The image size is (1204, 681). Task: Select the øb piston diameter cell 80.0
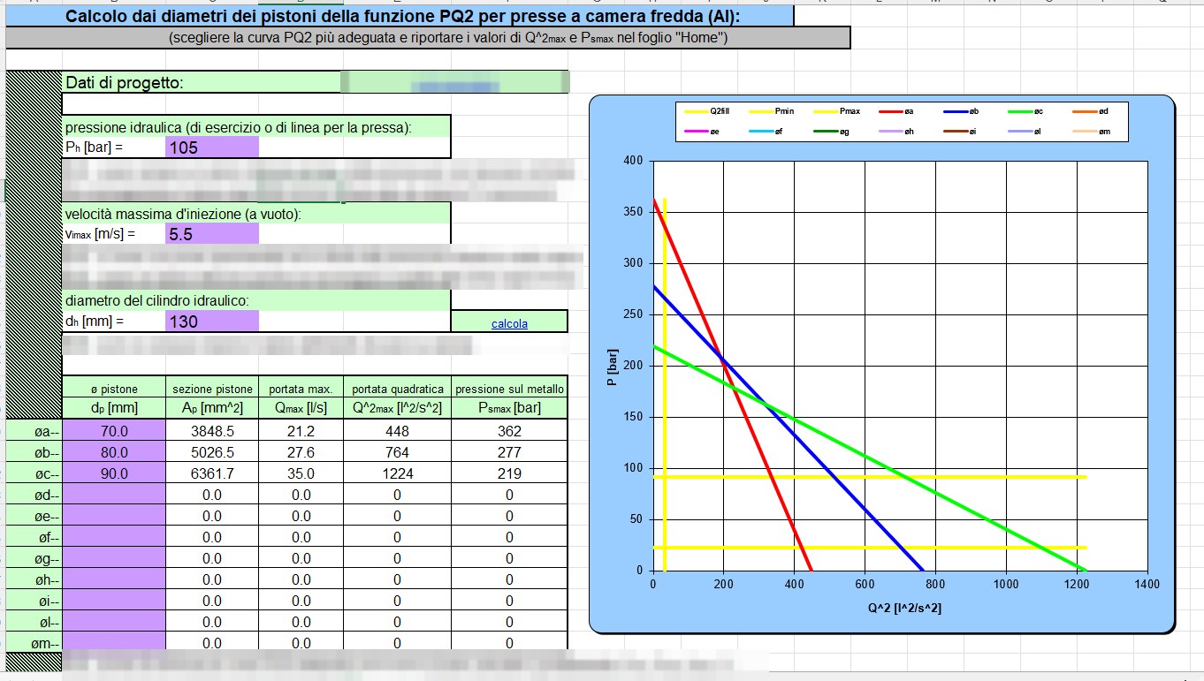pyautogui.click(x=114, y=452)
